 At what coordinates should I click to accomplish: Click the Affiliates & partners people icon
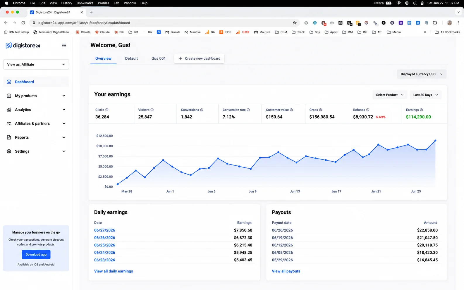click(9, 123)
